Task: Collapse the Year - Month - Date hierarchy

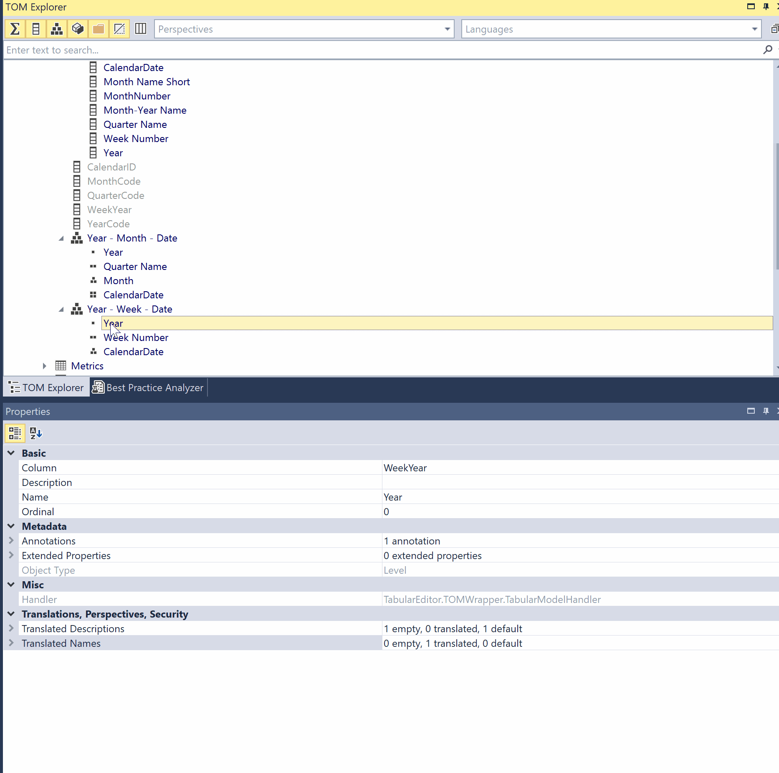Action: coord(61,239)
